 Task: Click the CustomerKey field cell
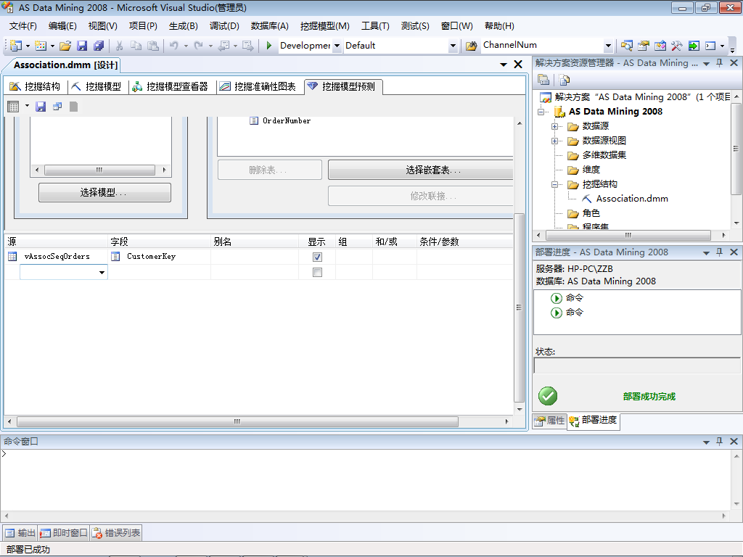[160, 256]
